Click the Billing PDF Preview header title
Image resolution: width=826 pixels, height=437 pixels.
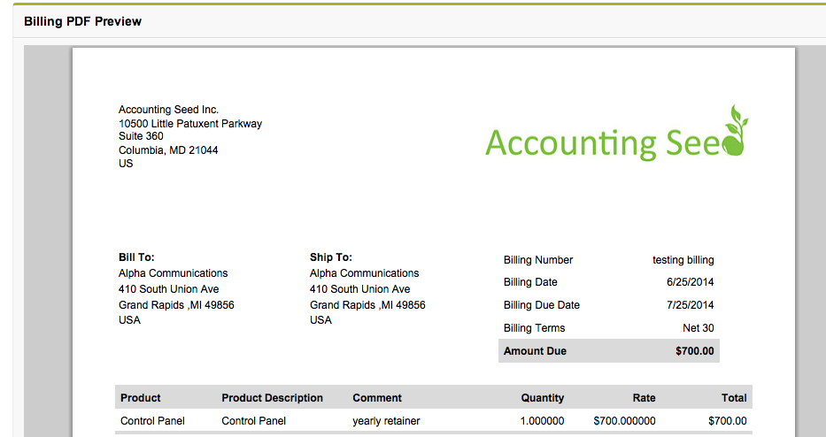click(82, 21)
